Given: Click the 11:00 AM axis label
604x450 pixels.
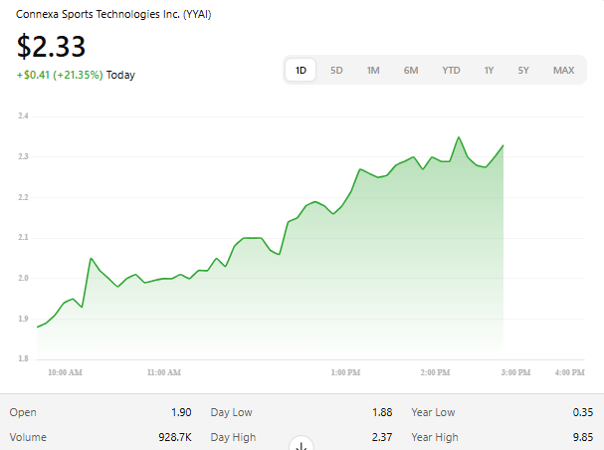Looking at the screenshot, I should [164, 372].
